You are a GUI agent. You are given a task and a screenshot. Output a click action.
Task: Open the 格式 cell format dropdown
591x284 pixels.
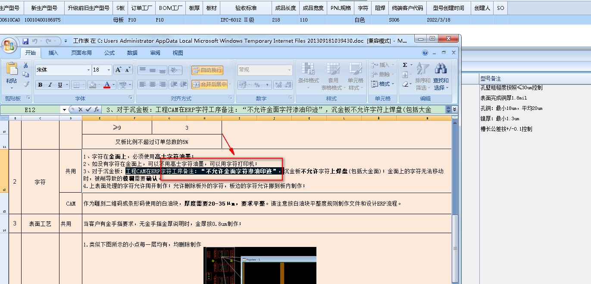click(x=382, y=84)
